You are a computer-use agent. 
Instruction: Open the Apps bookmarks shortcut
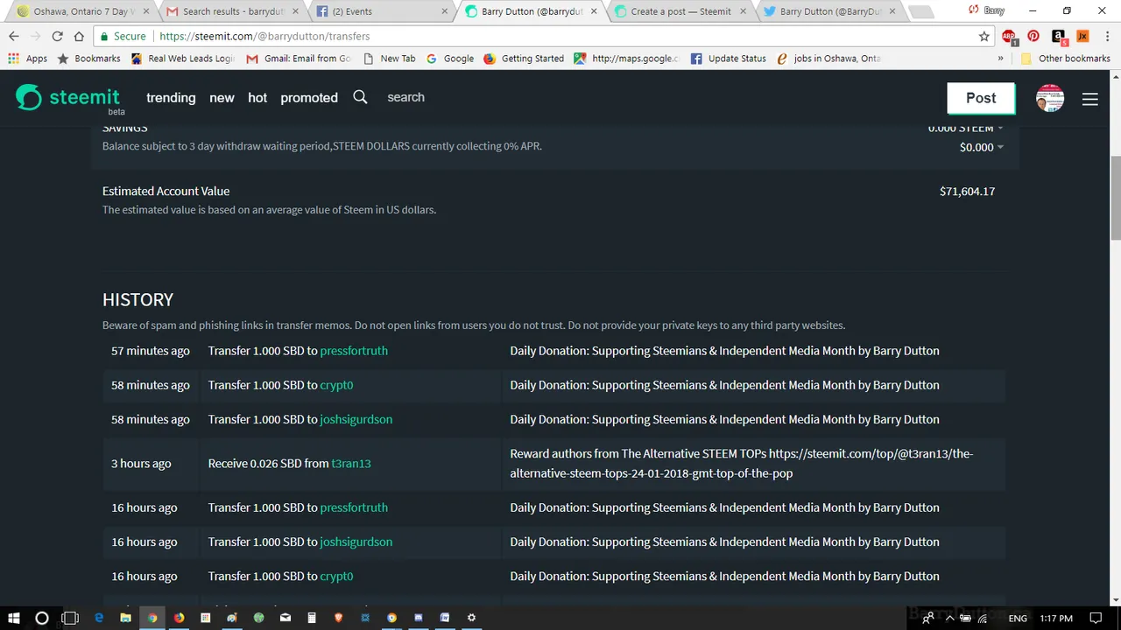pyautogui.click(x=27, y=59)
